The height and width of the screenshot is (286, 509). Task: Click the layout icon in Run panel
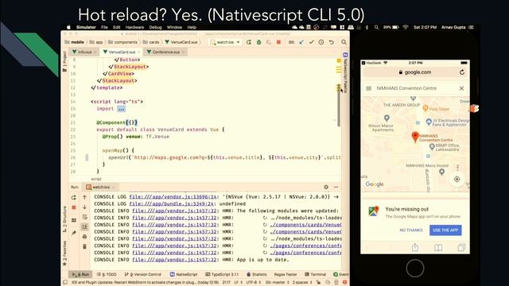[x=74, y=220]
